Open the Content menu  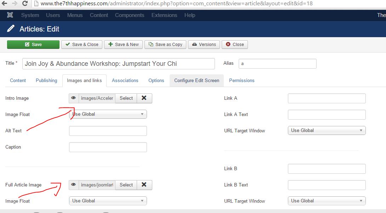(99, 15)
